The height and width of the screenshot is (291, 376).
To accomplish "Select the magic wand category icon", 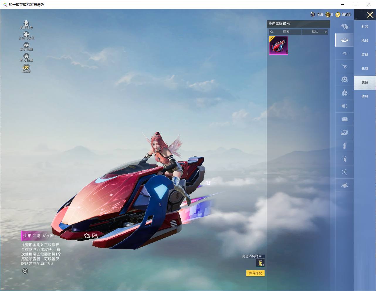I will (345, 172).
